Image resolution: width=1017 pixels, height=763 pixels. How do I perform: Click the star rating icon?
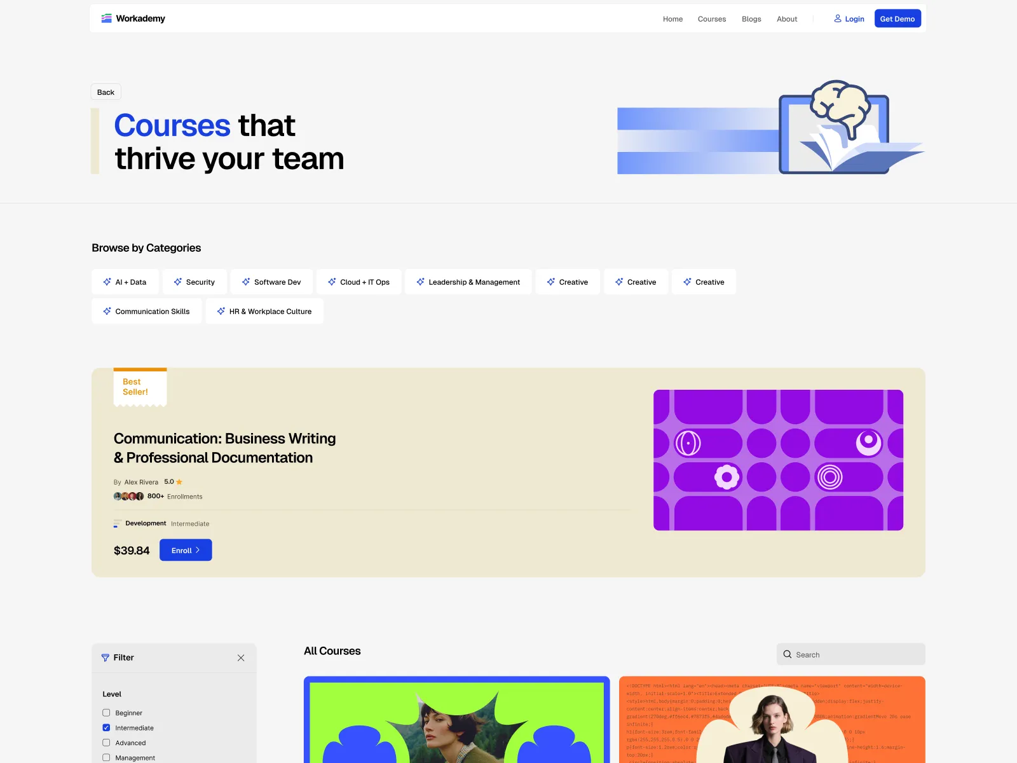click(x=179, y=482)
